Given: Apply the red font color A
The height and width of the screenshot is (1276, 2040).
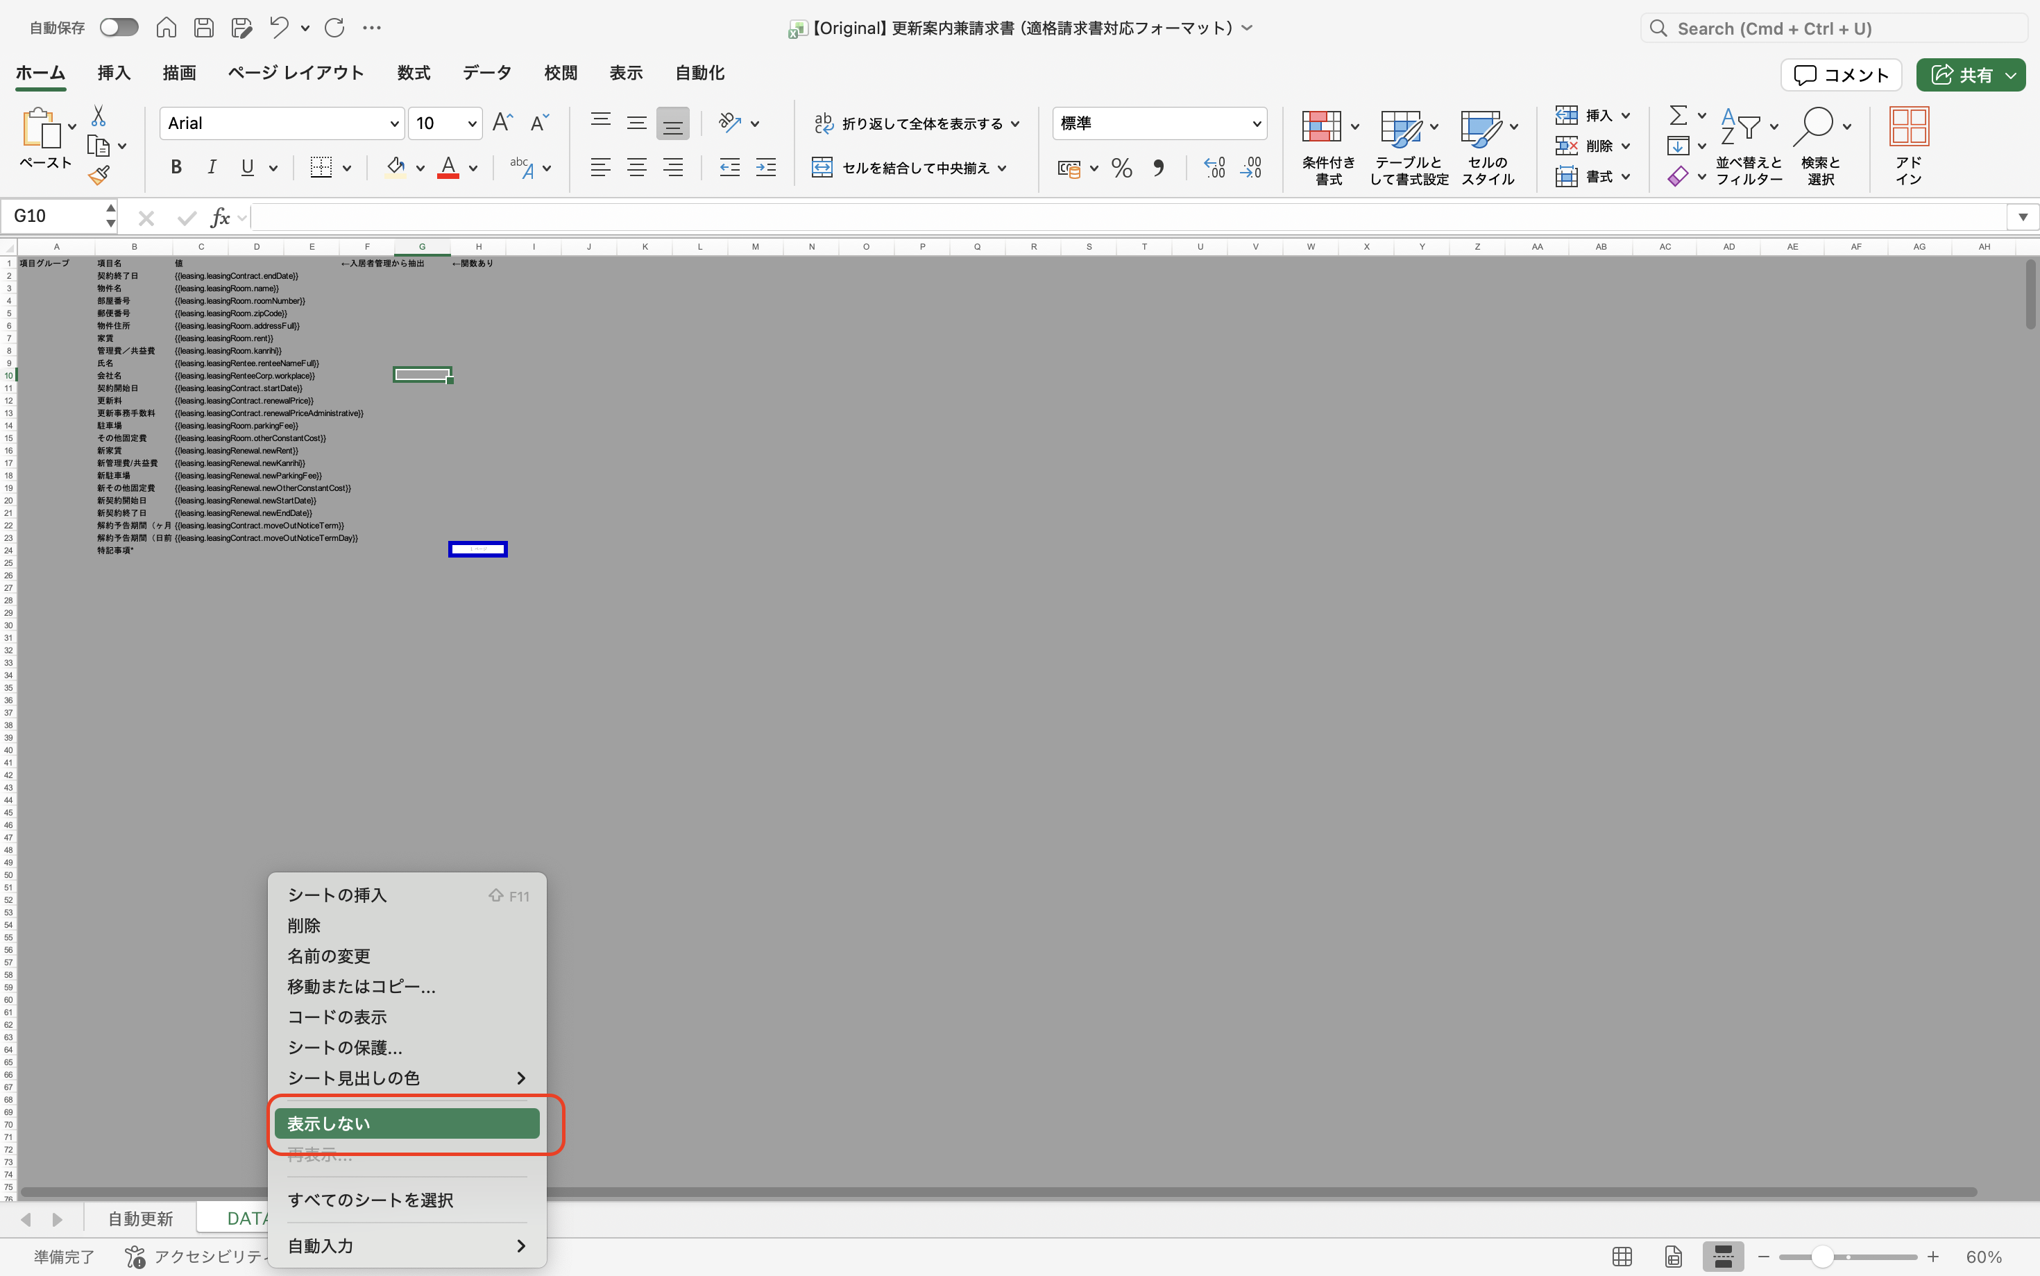Looking at the screenshot, I should tap(448, 167).
